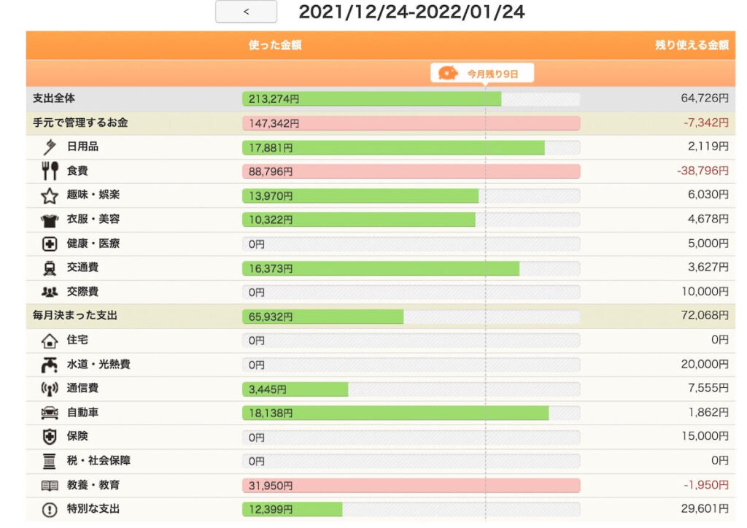Click the 10,322円 spent amount
The image size is (747, 528).
(x=271, y=220)
